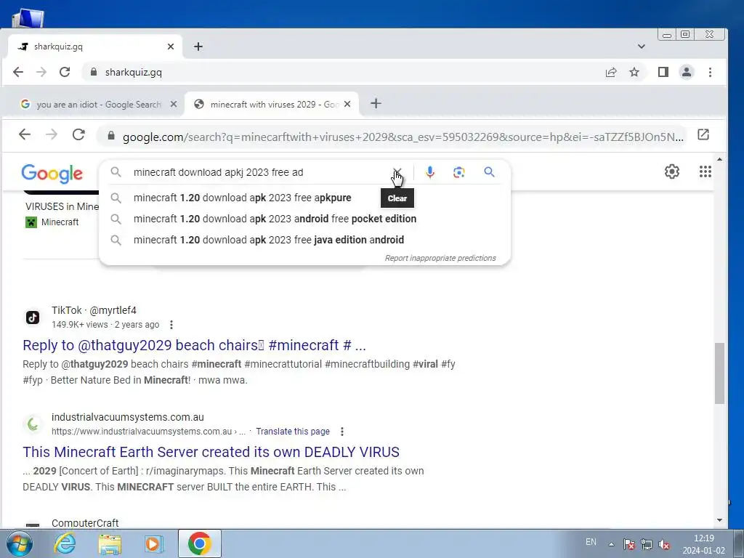Click the ComputerCraft result source
The image size is (744, 558).
(85, 523)
